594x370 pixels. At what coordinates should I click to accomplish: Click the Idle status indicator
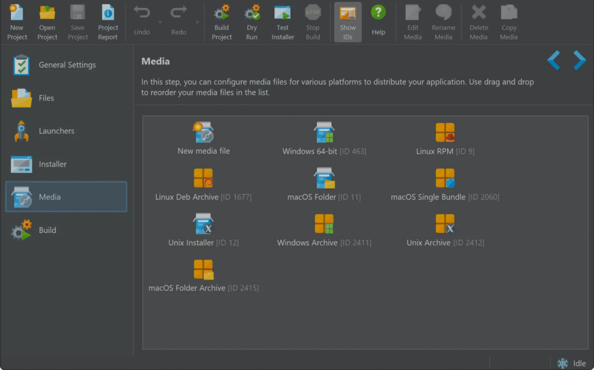pyautogui.click(x=572, y=364)
